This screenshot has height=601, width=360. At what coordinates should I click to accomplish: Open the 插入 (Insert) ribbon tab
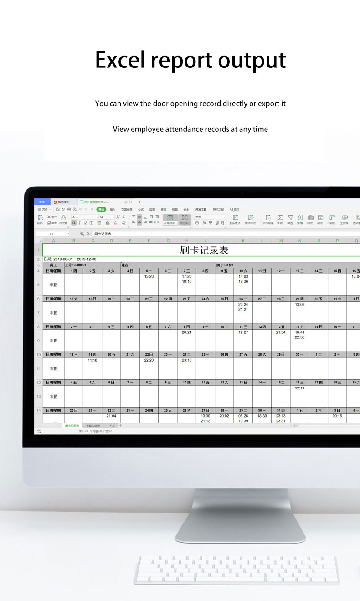(113, 209)
